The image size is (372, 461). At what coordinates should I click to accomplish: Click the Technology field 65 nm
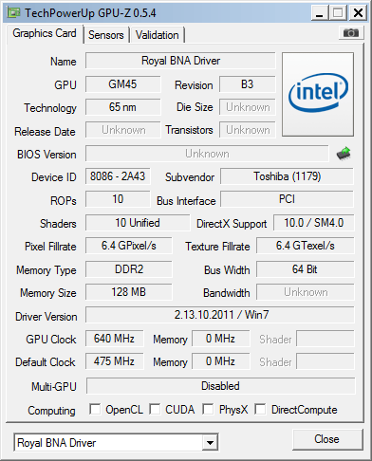tap(122, 107)
